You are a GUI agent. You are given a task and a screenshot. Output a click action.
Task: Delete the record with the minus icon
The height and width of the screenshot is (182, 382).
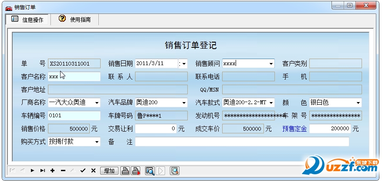coord(63,171)
